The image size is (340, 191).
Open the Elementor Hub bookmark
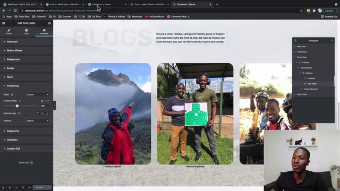(178, 16)
